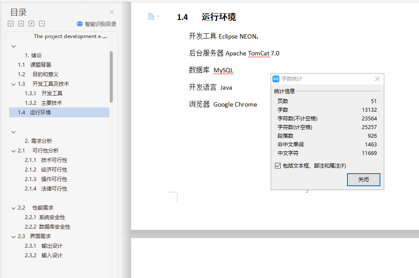This screenshot has height=278, width=419.
Task: Collapse the 2.1 可行性分析 node
Action: click(x=13, y=151)
